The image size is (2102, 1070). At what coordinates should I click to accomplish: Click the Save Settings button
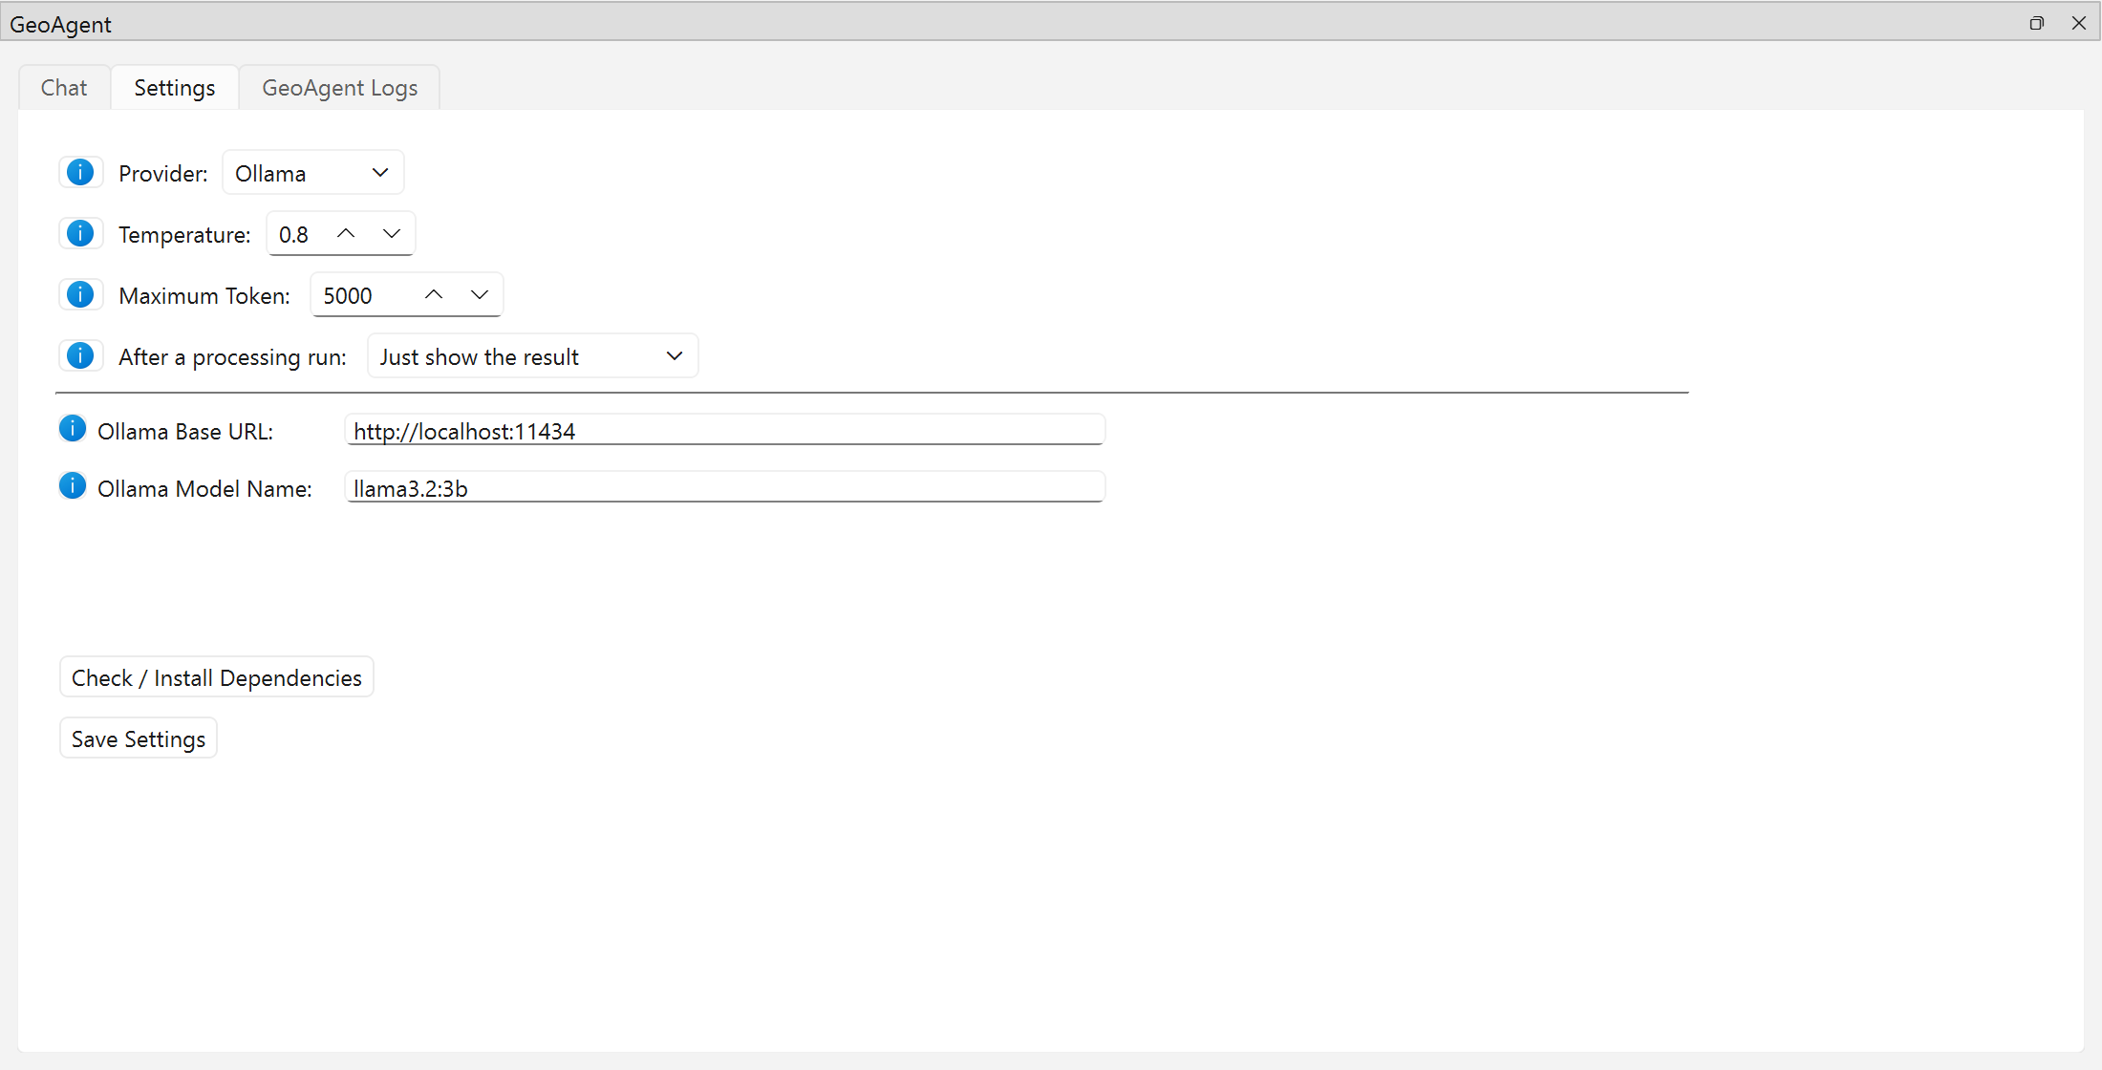click(139, 738)
